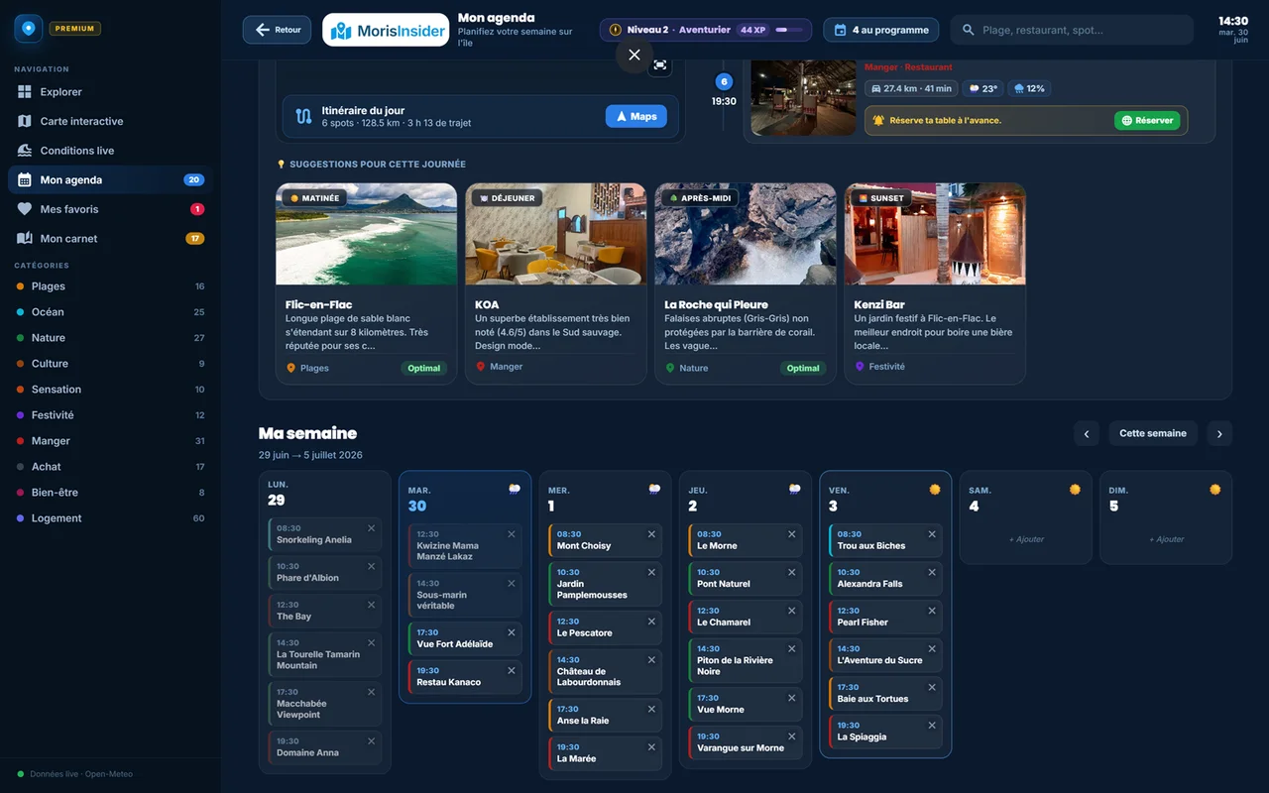Click the search magnifier icon
The image size is (1269, 793).
point(969,30)
